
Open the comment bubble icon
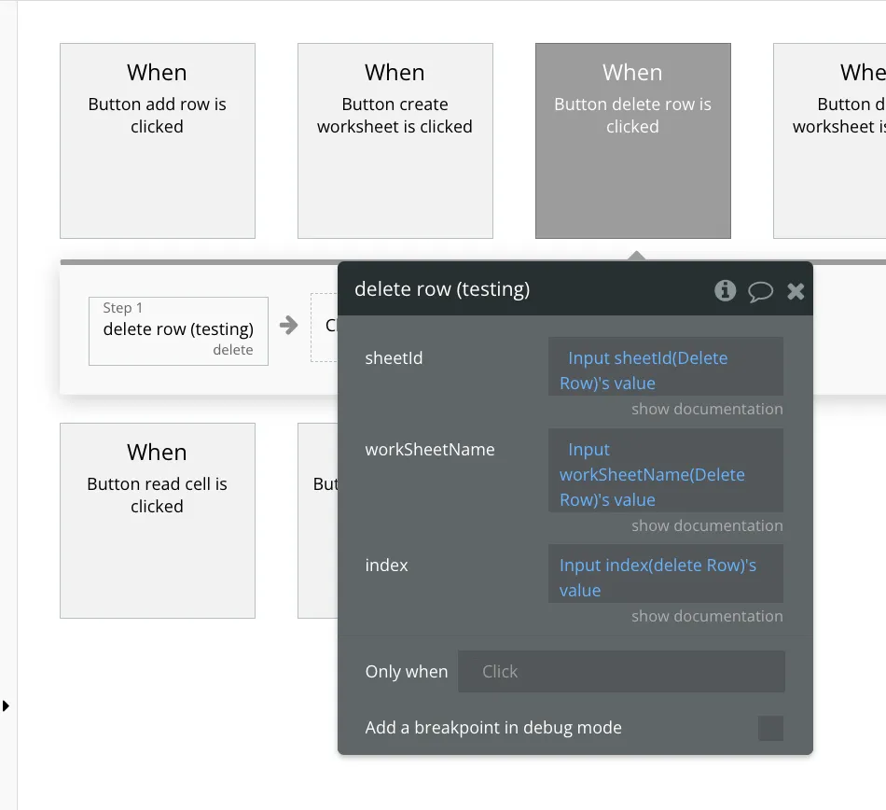click(x=760, y=291)
